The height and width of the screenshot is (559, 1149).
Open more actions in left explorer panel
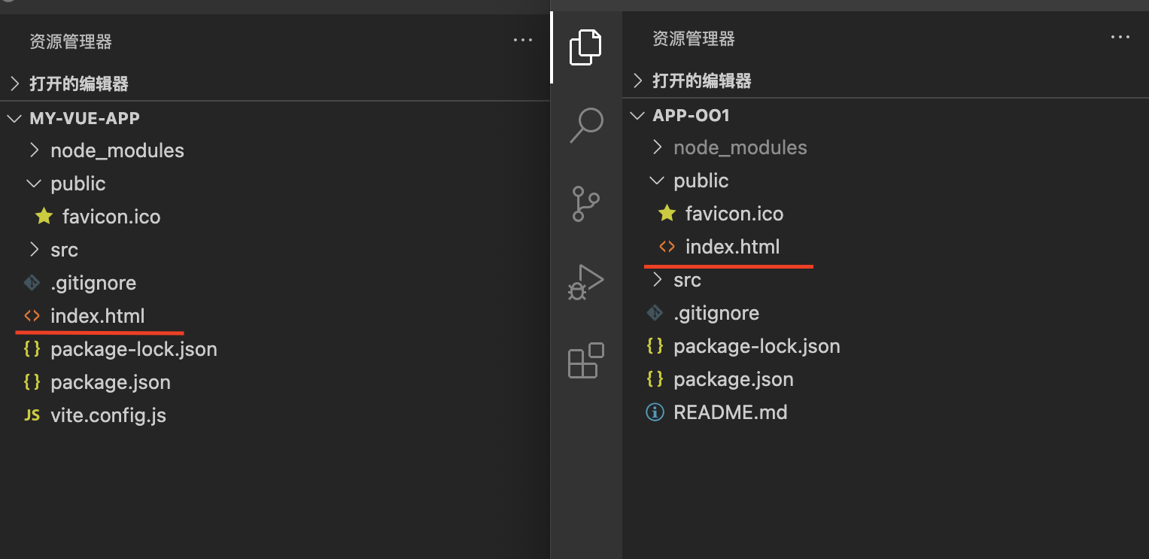(x=522, y=41)
